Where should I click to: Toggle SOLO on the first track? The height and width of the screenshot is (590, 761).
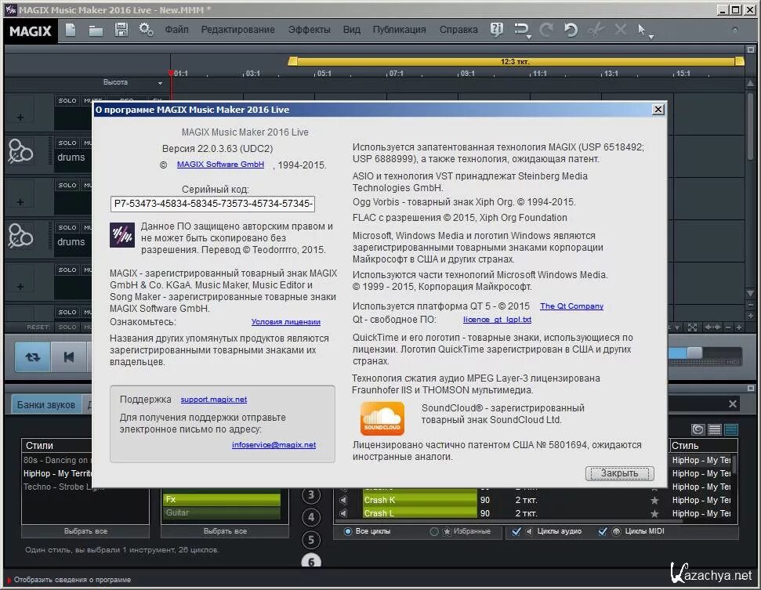(67, 100)
